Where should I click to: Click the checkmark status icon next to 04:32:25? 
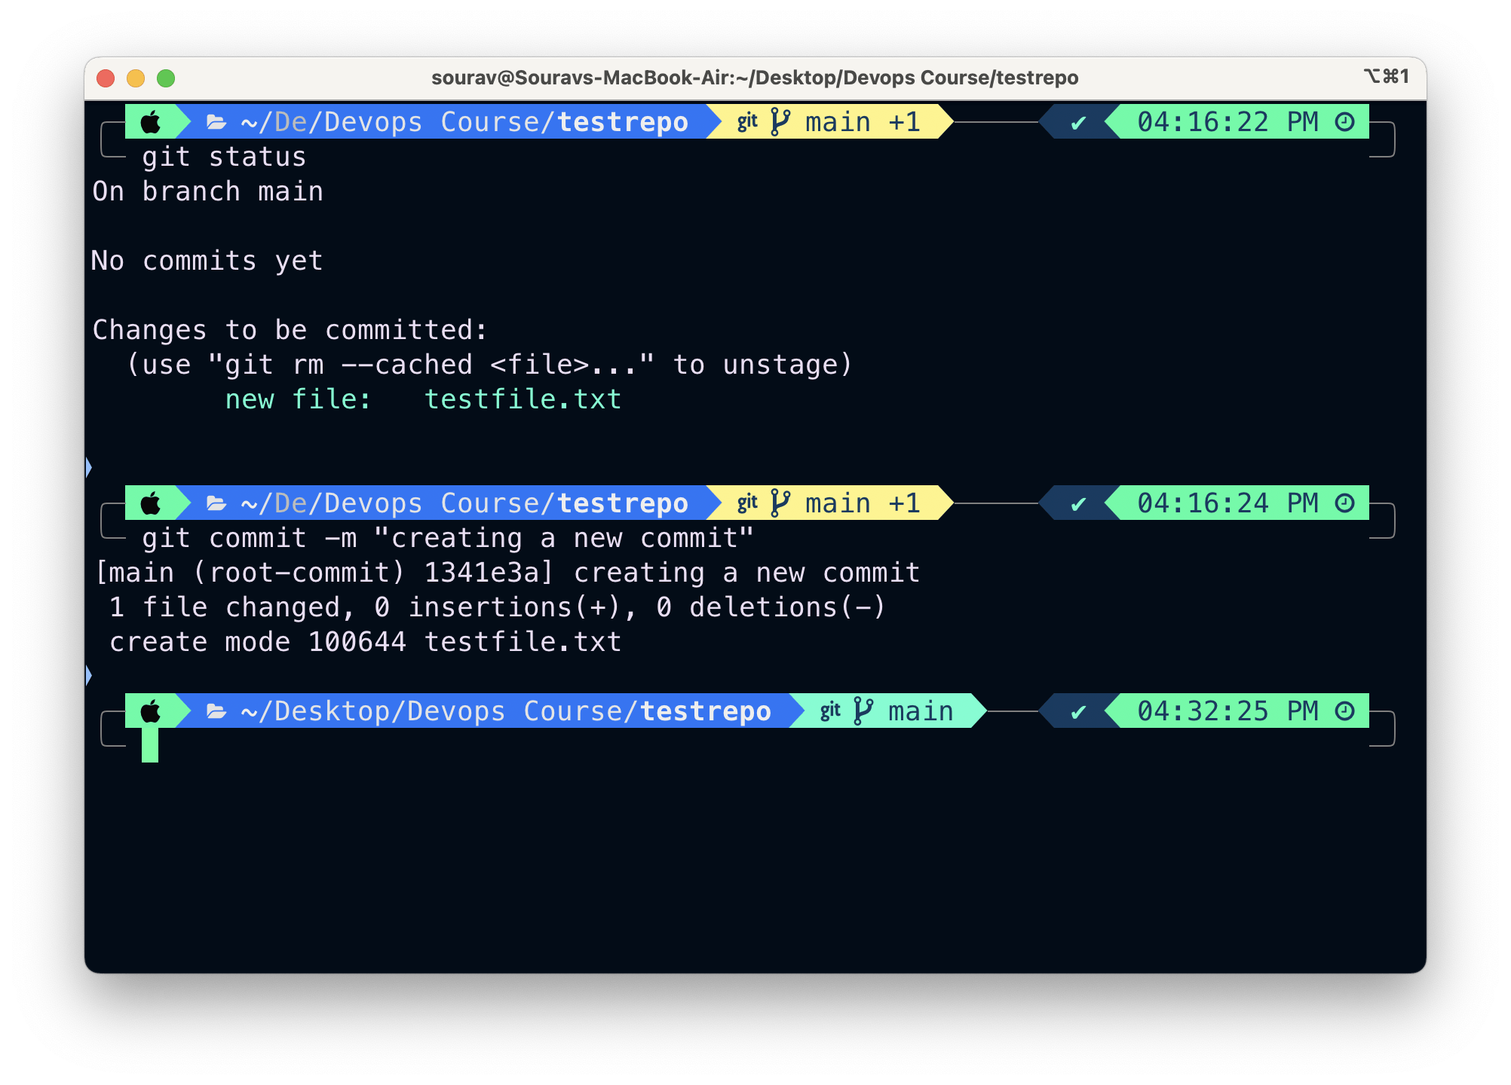(x=1078, y=712)
